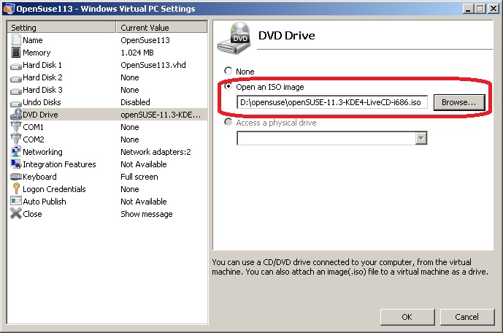The width and height of the screenshot is (503, 333).
Task: Close the settings window via title bar X
Action: [494, 9]
